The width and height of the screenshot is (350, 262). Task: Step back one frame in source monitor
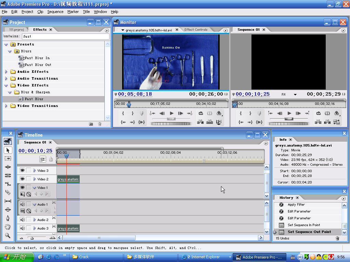tap(162, 113)
